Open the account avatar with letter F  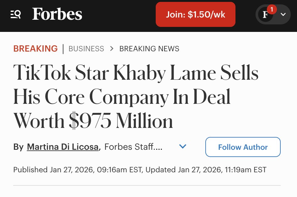click(265, 15)
